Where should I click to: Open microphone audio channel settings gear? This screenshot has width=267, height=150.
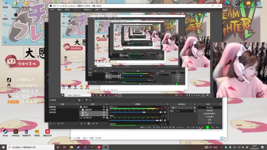point(165,112)
